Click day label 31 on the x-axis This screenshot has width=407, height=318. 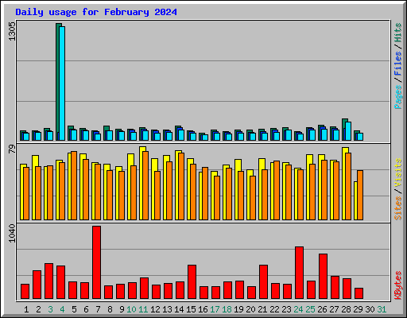pos(382,309)
